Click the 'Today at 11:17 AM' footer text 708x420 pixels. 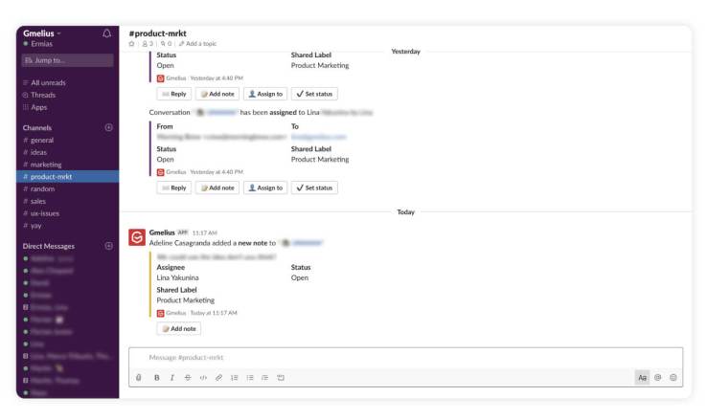214,313
